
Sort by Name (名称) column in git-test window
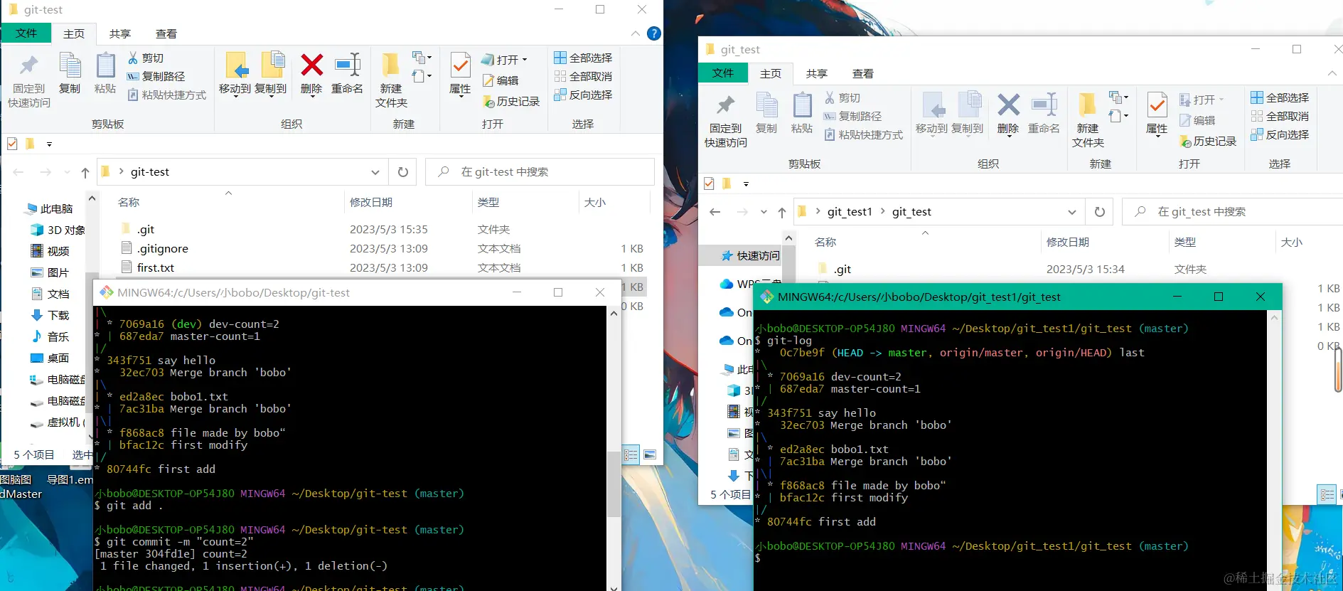pos(129,203)
